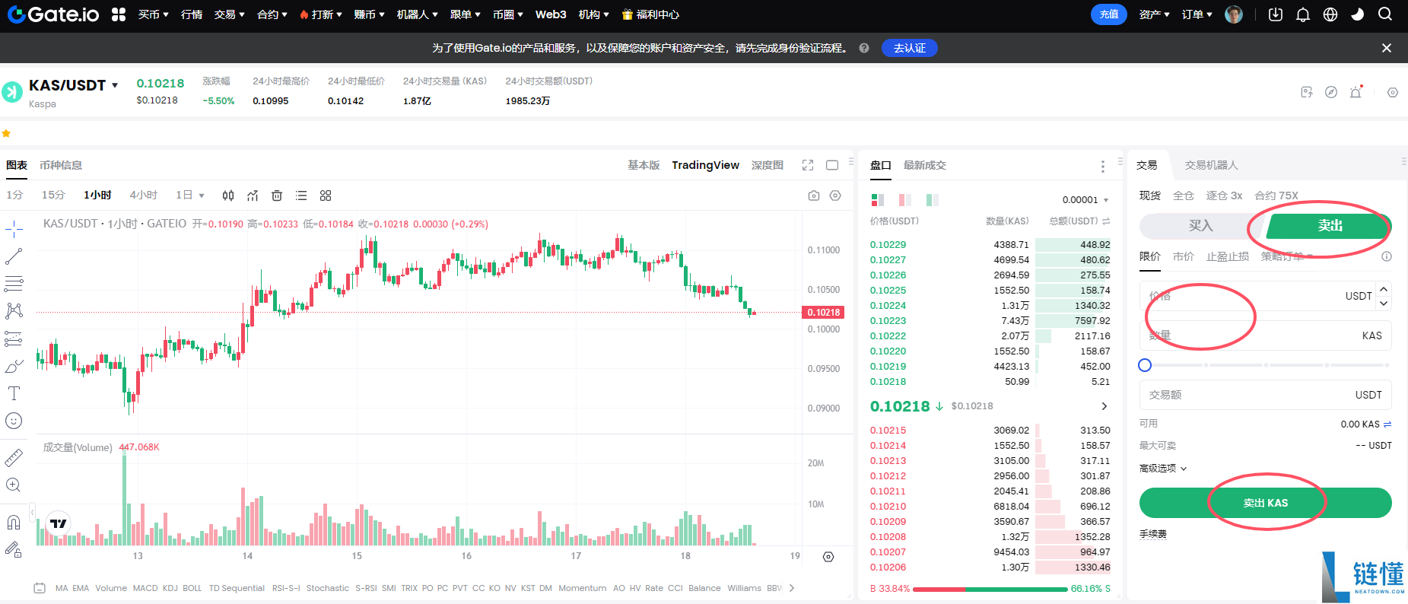Image resolution: width=1408 pixels, height=604 pixels.
Task: Click the 去认证 verification button
Action: point(910,48)
